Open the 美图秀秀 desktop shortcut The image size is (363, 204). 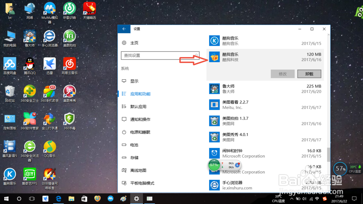[x=69, y=94]
